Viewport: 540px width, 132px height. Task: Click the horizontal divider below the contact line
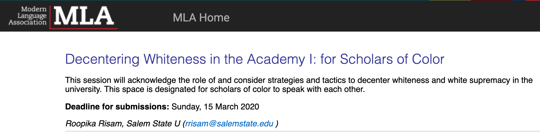303,131
